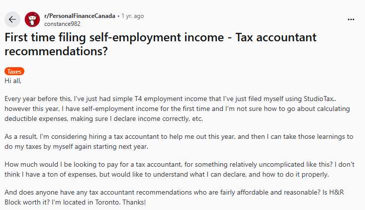This screenshot has height=210, width=365.
Task: Click the subreddit's round Snoo avatar
Action: pyautogui.click(x=32, y=19)
